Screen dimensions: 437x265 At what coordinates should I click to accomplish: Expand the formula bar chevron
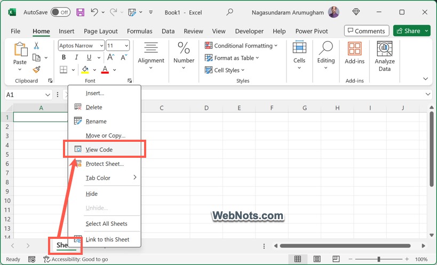pyautogui.click(x=428, y=94)
